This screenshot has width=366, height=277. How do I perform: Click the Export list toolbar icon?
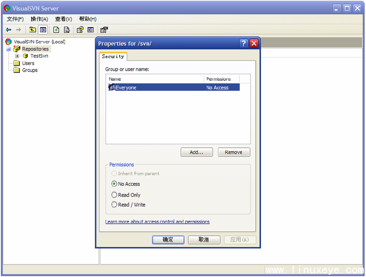click(67, 30)
